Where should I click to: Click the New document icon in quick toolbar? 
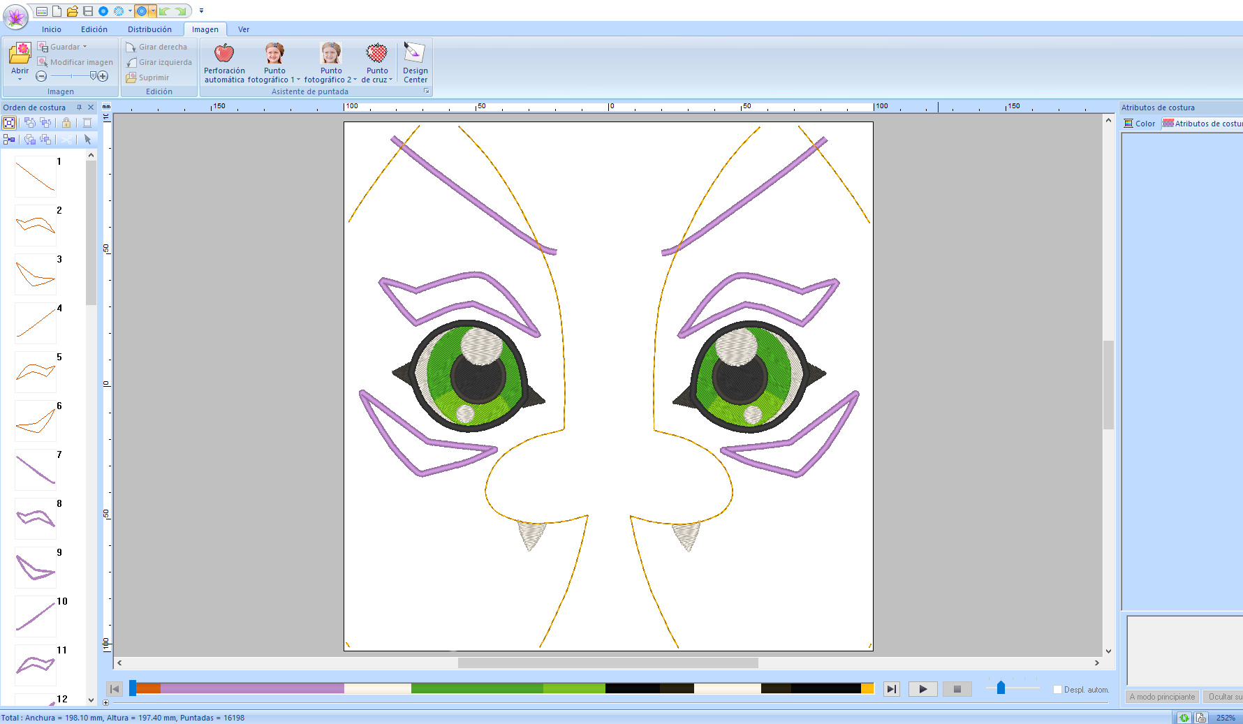click(57, 11)
